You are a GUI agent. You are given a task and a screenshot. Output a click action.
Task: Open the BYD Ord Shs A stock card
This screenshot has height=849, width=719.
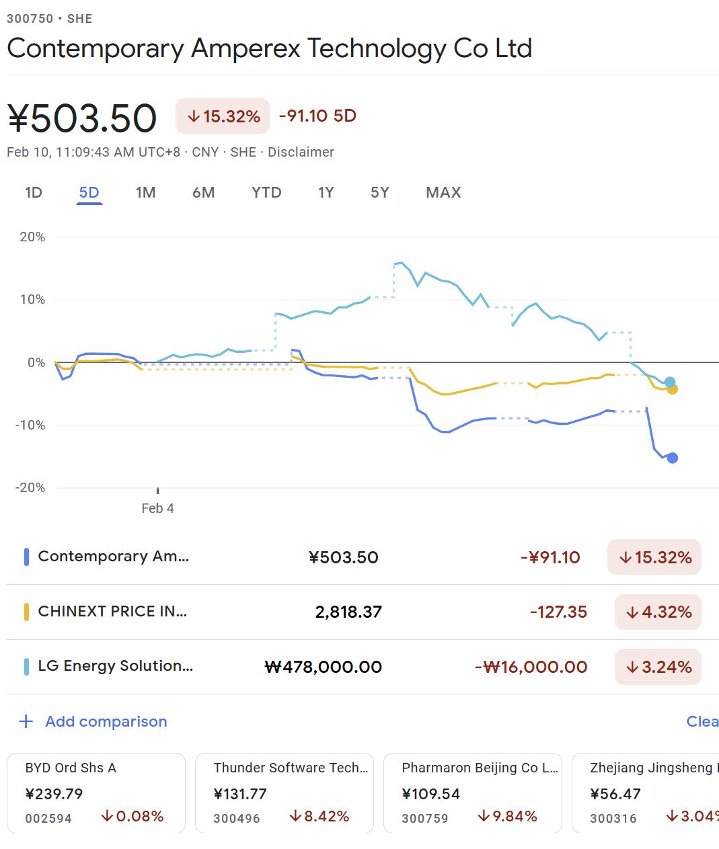[96, 793]
